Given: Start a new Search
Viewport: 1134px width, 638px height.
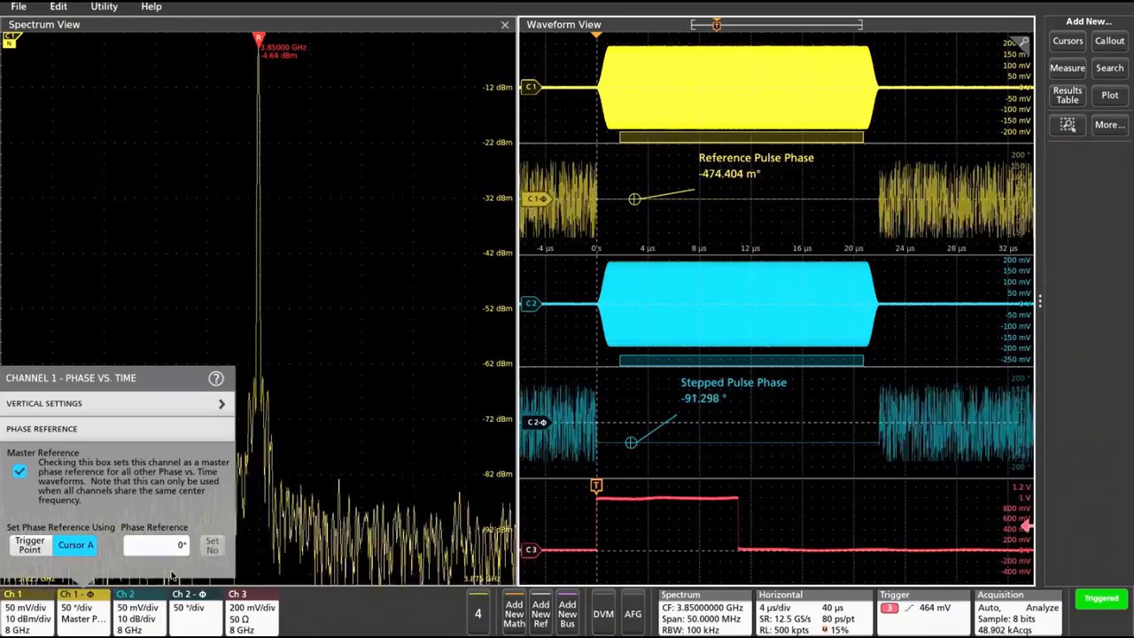Looking at the screenshot, I should click(1109, 67).
